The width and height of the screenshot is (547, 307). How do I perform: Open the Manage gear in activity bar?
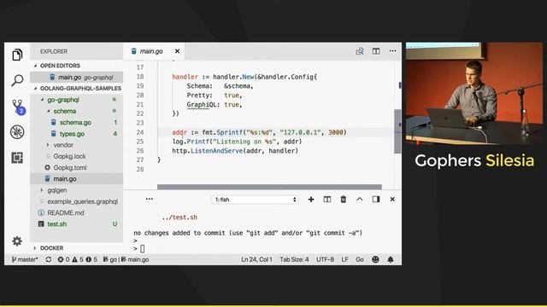17,241
